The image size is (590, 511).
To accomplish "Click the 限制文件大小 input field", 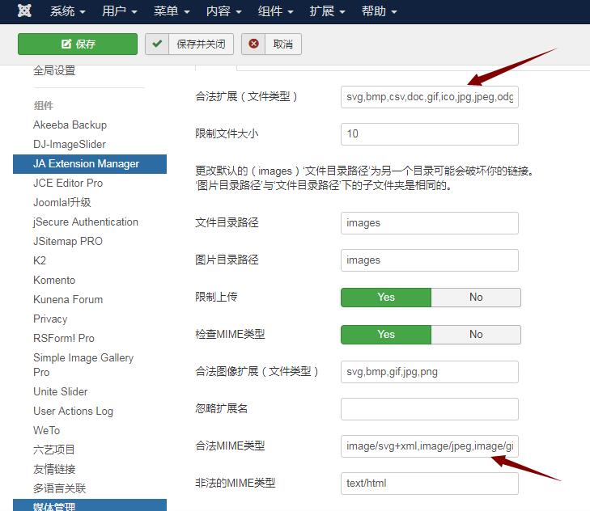I will [x=429, y=134].
